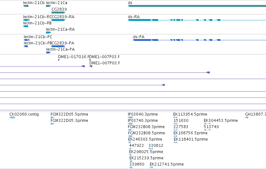Click the DME1-017O16.F label
Viewport: 266px width, 169px height.
[x=73, y=57]
